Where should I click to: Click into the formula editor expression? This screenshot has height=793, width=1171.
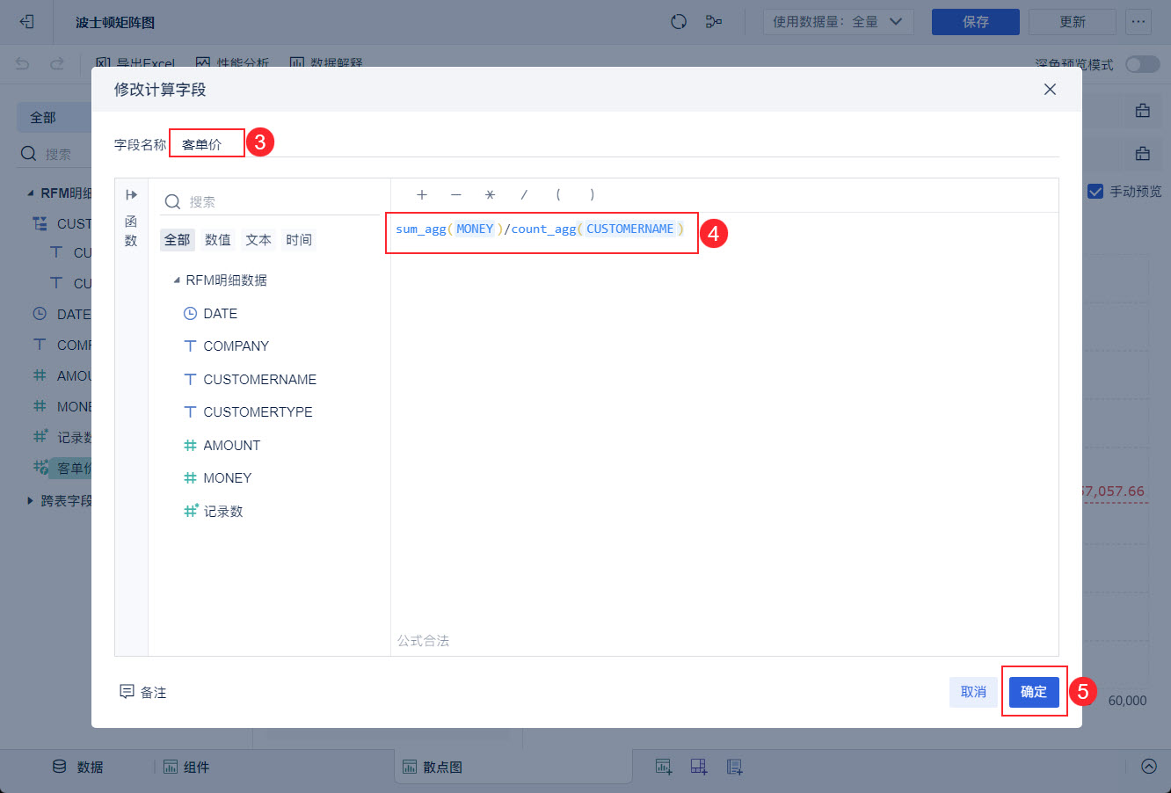pyautogui.click(x=541, y=229)
